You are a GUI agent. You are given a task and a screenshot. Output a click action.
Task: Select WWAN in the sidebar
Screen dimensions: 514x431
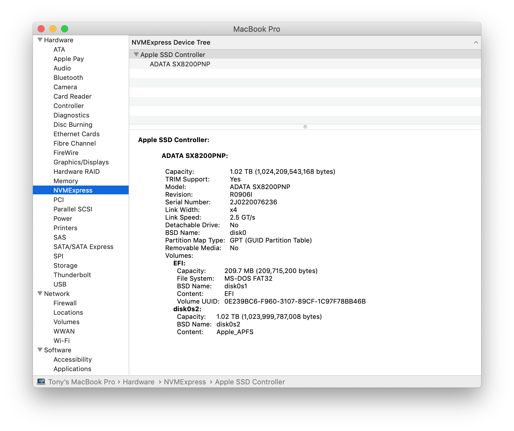tap(64, 331)
